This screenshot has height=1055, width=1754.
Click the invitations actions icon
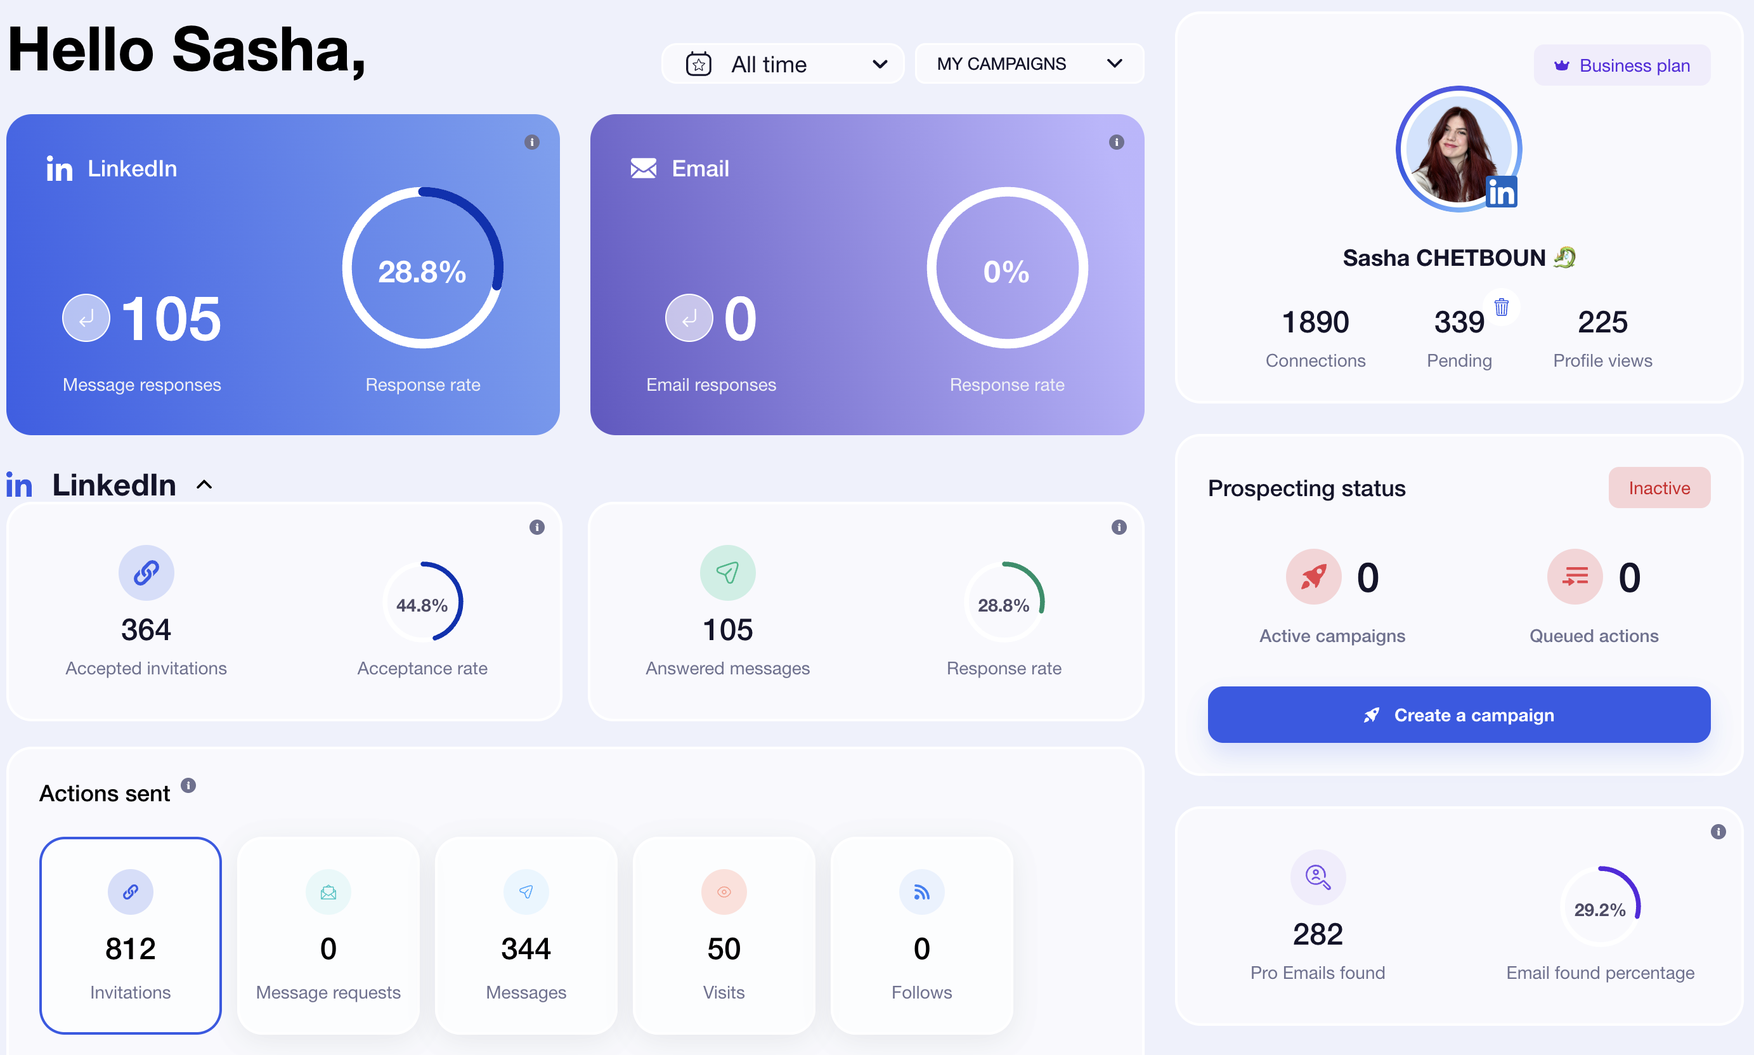click(131, 891)
